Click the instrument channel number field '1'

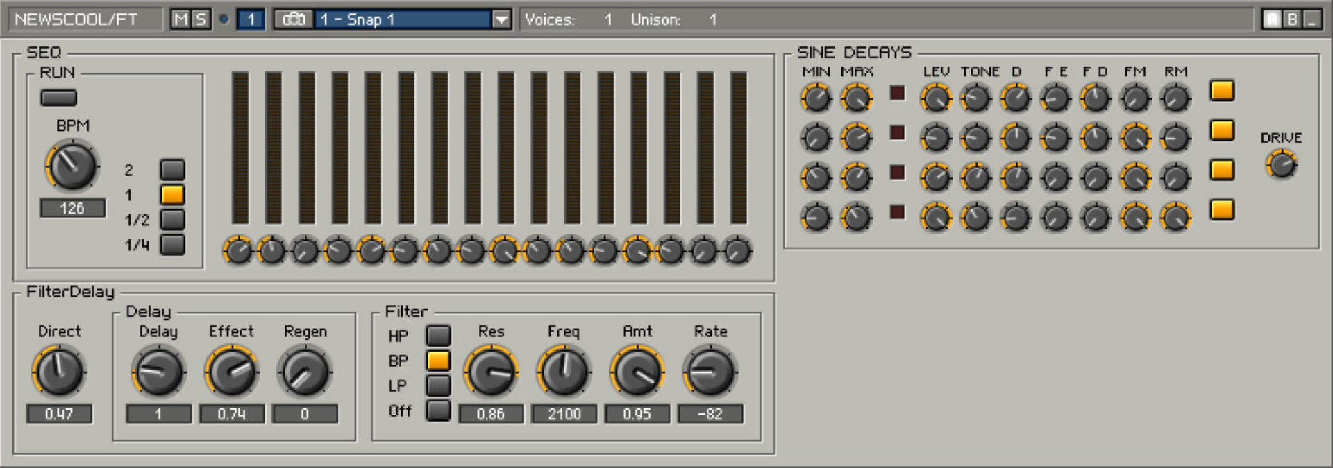[251, 19]
